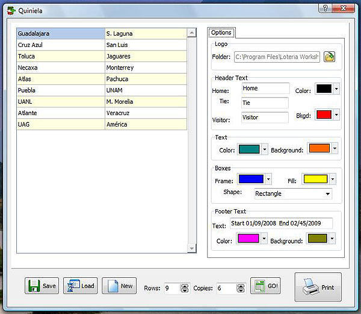Open the Shape dropdown showing Rectangle
The width and height of the screenshot is (361, 314).
[x=293, y=193]
